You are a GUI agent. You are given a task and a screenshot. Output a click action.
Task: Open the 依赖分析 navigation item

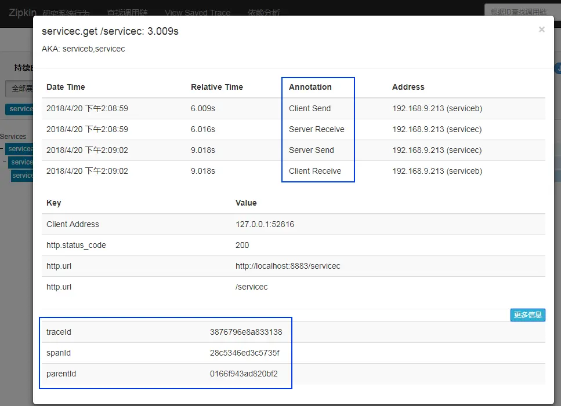pyautogui.click(x=264, y=13)
